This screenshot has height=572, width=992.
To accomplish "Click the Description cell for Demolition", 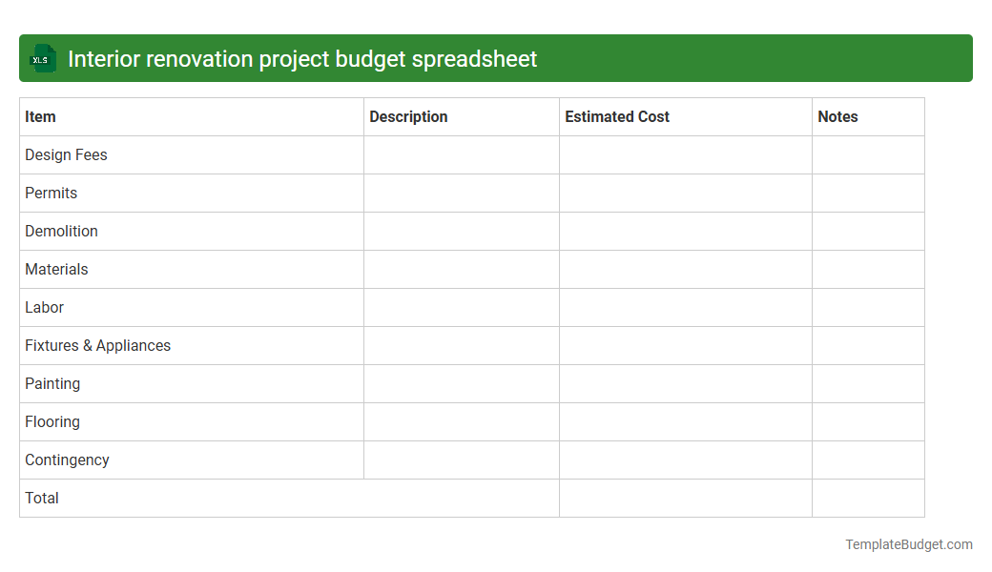I will click(x=461, y=231).
